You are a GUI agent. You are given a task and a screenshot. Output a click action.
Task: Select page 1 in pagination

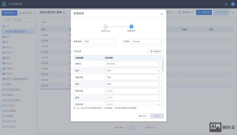pyautogui.click(x=133, y=128)
